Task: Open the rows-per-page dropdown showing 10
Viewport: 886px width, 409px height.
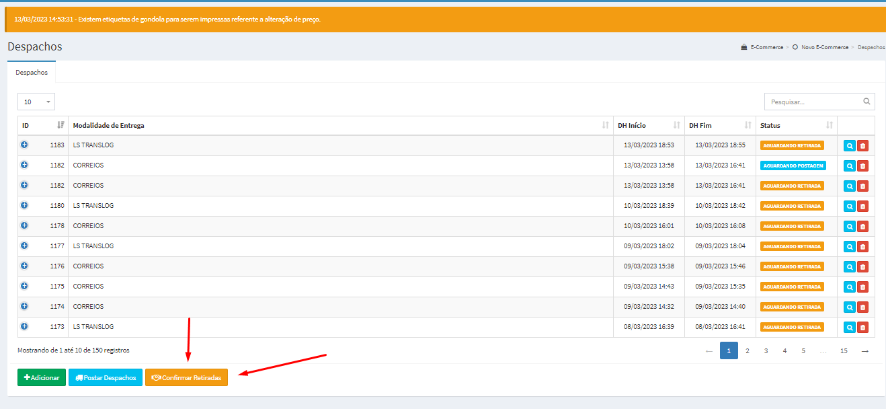Action: (36, 102)
